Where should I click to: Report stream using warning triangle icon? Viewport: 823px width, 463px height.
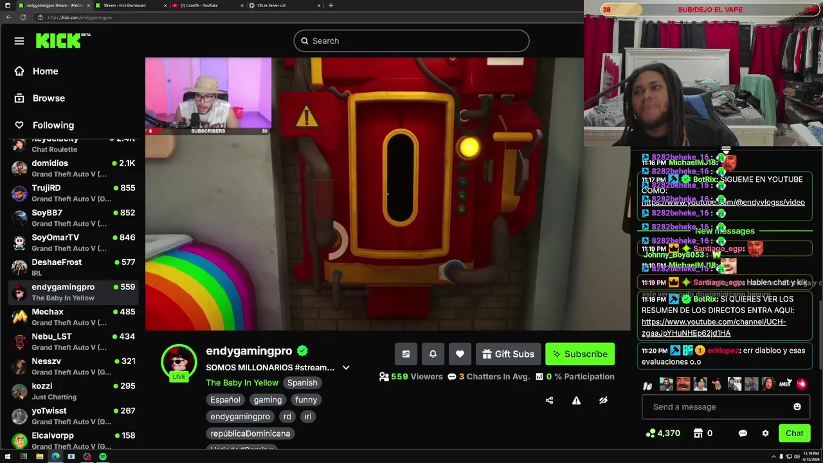click(x=576, y=401)
